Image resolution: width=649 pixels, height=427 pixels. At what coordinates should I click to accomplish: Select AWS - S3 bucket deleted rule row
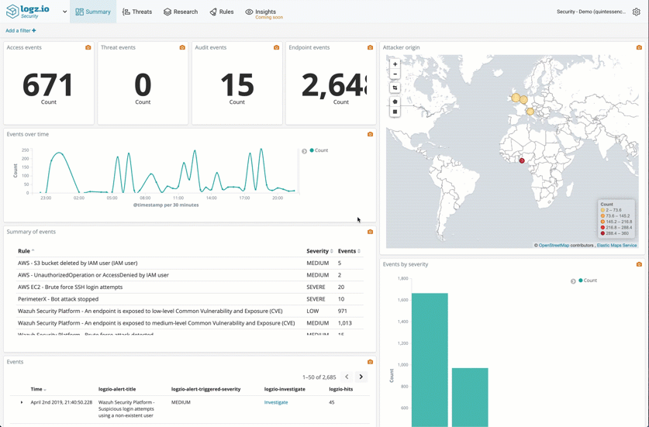(191, 263)
